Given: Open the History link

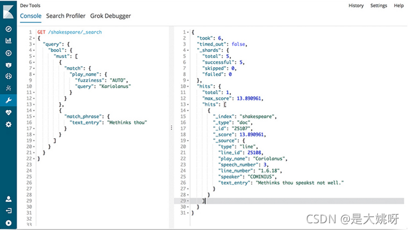Looking at the screenshot, I should pos(356,6).
